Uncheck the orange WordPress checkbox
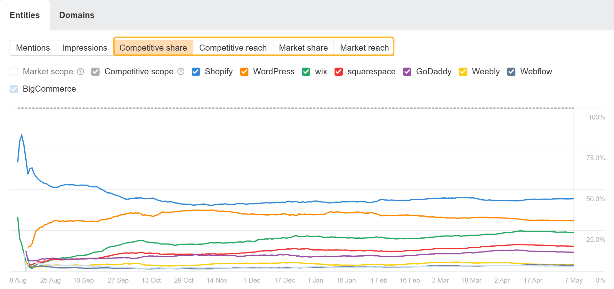 [x=244, y=71]
